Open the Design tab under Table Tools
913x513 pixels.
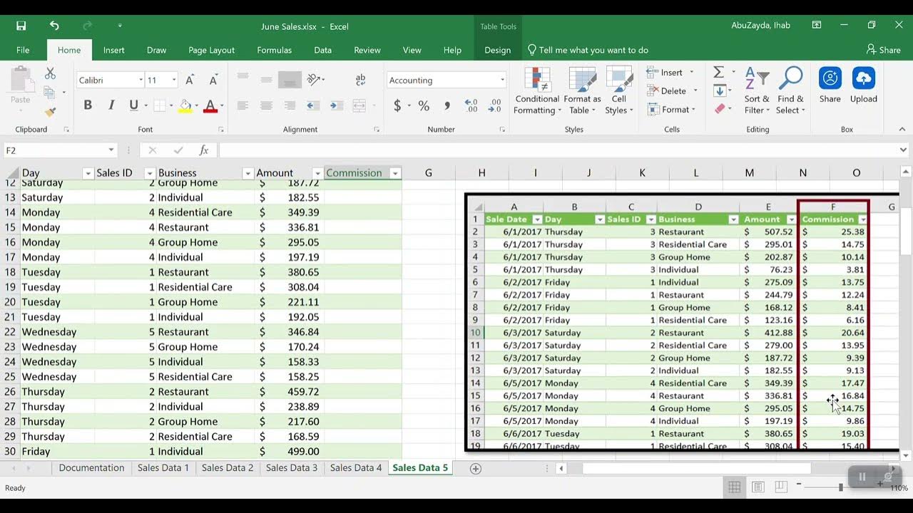pos(497,50)
